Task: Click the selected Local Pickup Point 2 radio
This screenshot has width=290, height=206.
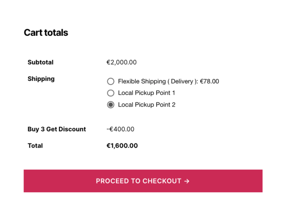Action: click(111, 105)
